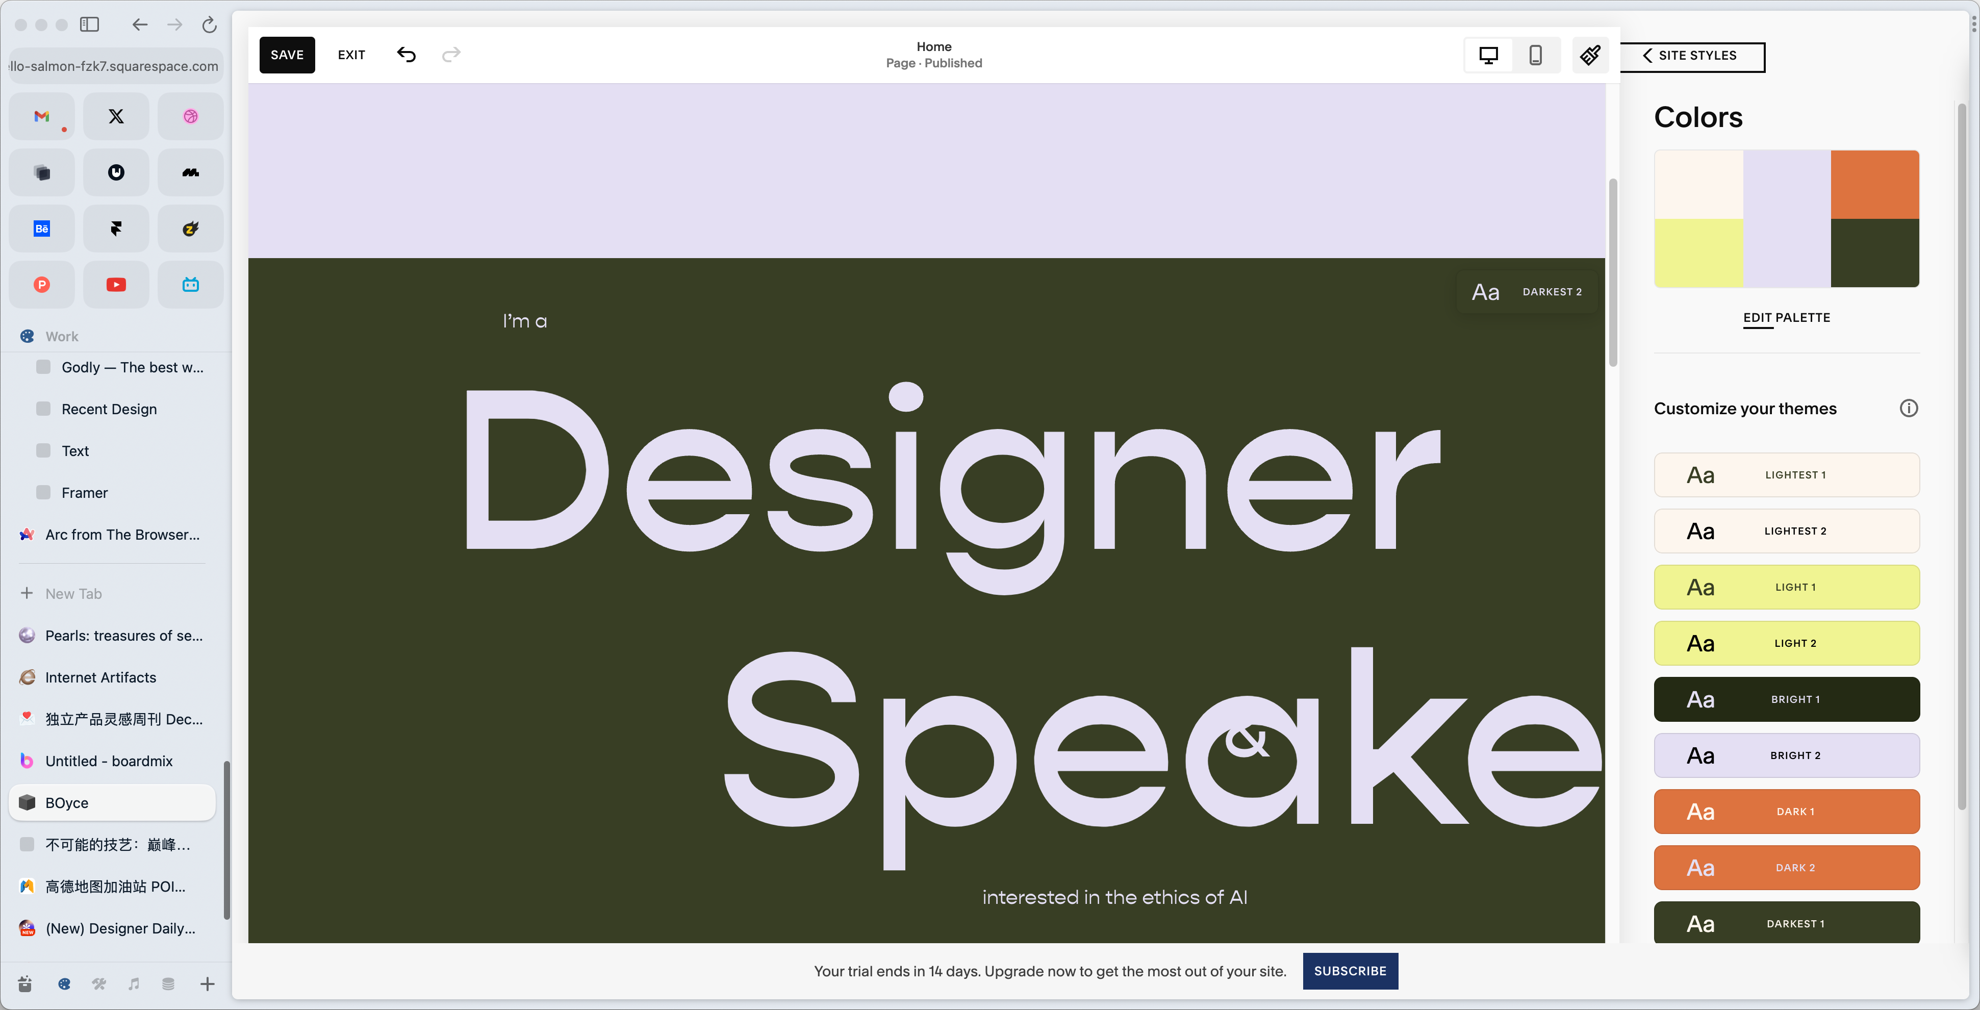Click the Subscribe button
Viewport: 1980px width, 1010px height.
(x=1349, y=971)
